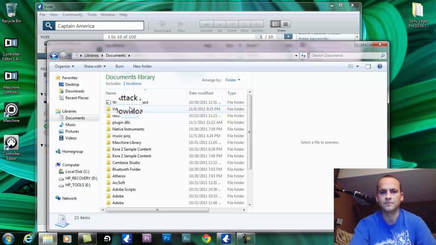Click the Play button in Vuze toolbar

point(181,24)
